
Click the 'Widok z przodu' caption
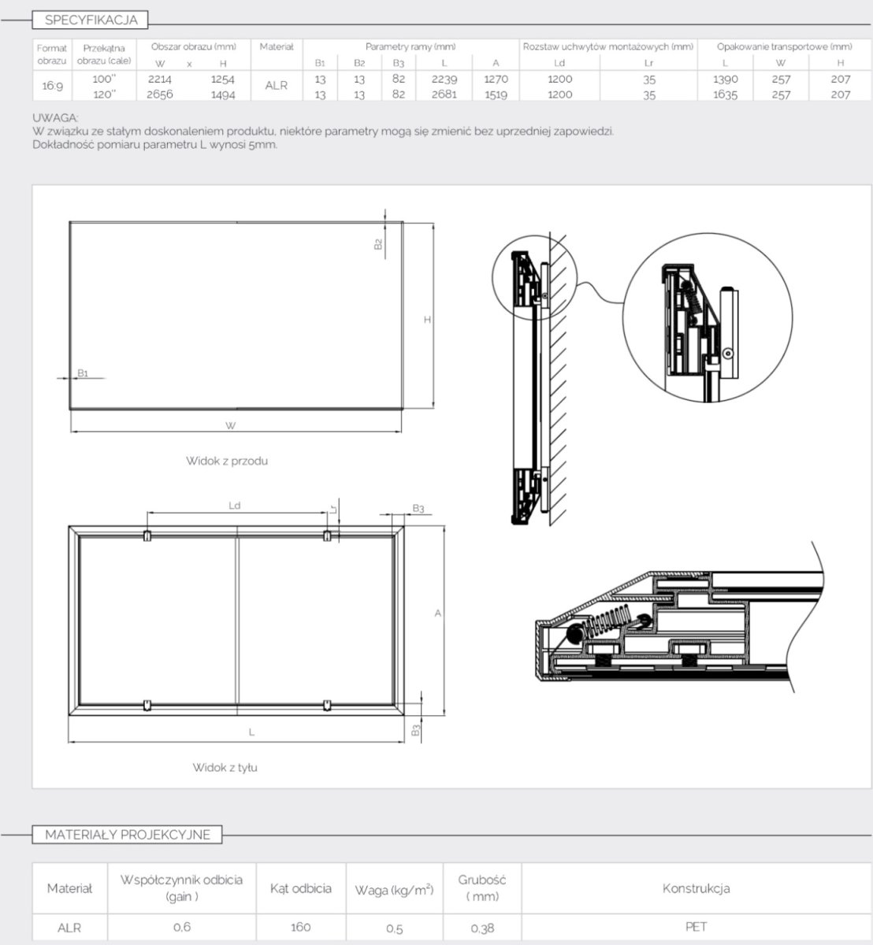(227, 461)
